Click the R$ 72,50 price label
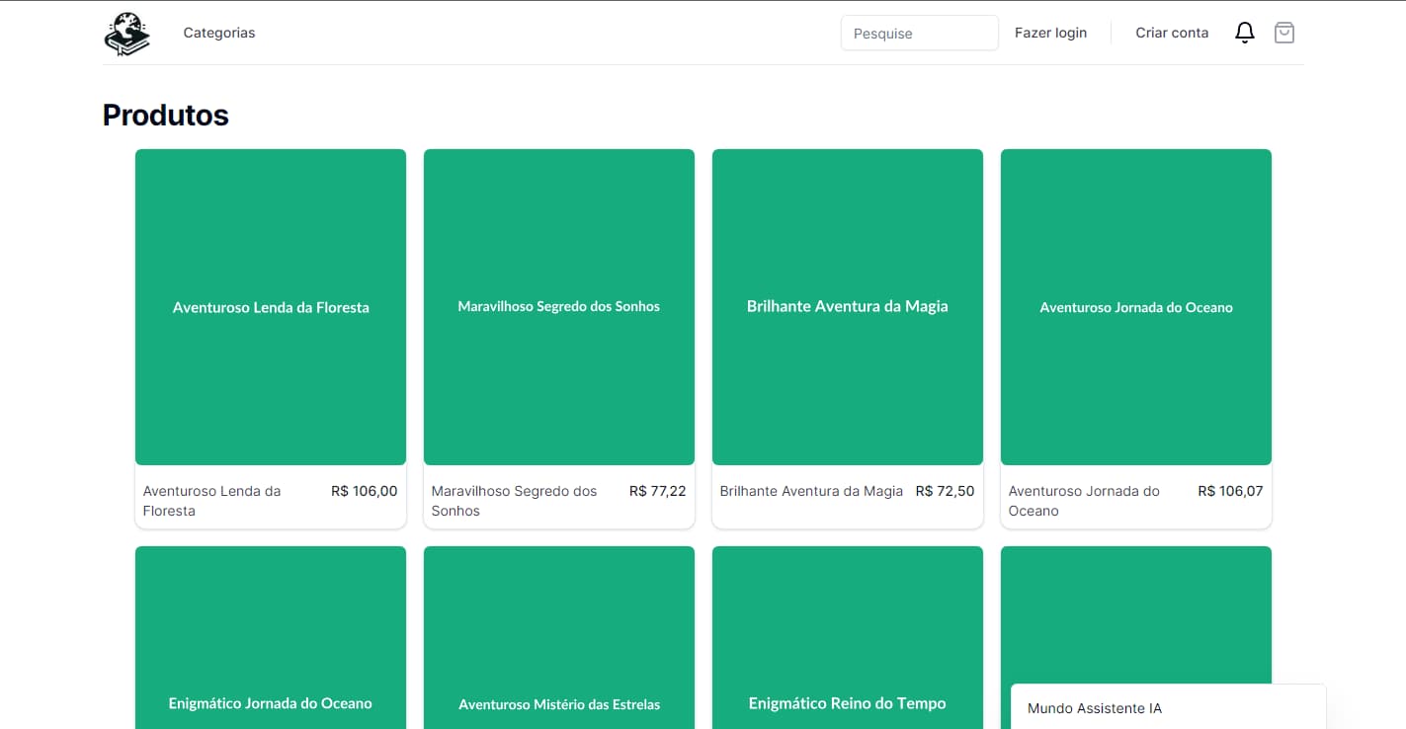 coord(945,491)
